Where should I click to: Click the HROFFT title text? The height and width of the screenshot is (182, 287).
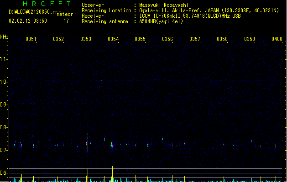click(x=47, y=4)
